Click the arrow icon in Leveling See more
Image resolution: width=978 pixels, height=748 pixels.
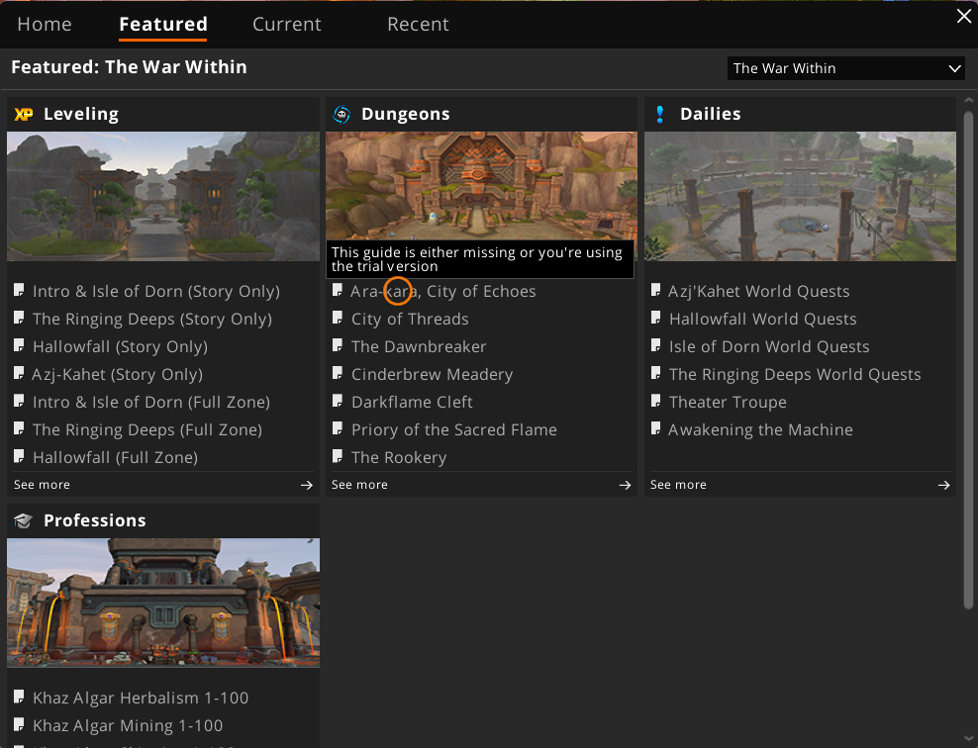tap(306, 485)
